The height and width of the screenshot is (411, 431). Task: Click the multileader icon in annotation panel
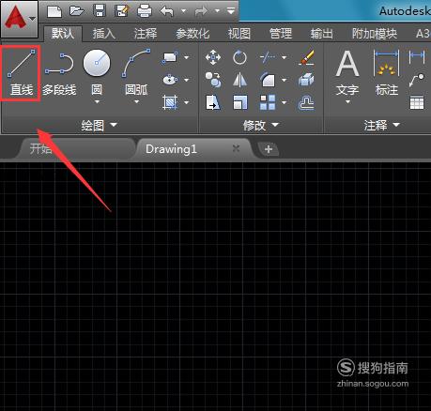(x=417, y=80)
